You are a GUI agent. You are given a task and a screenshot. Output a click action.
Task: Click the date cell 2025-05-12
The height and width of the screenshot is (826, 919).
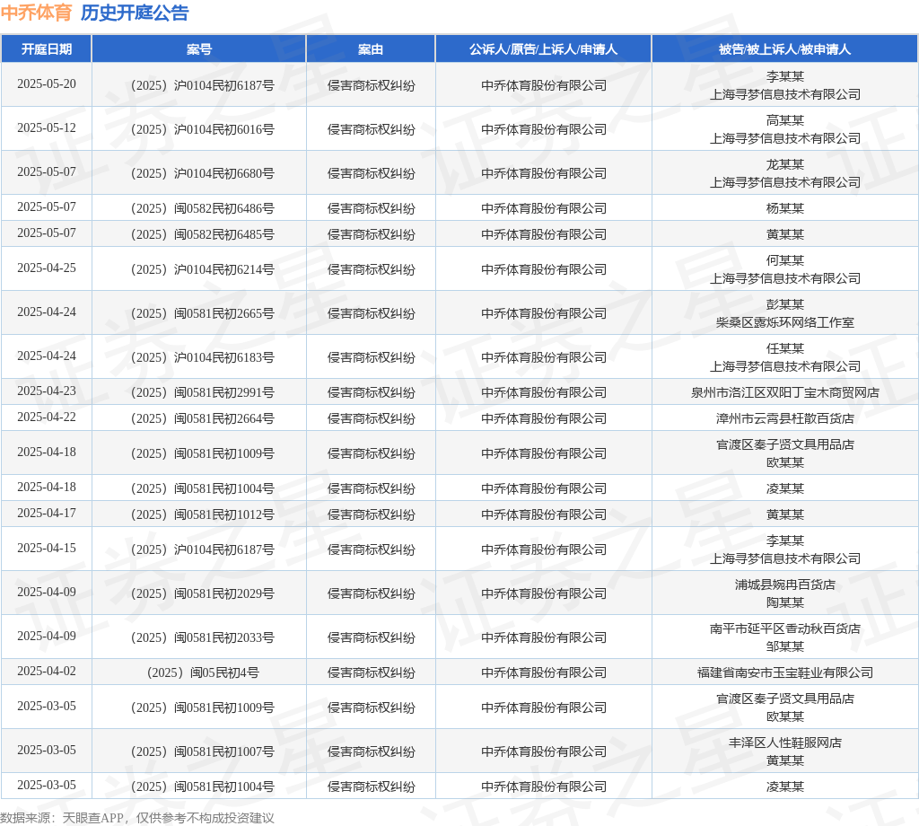[47, 127]
